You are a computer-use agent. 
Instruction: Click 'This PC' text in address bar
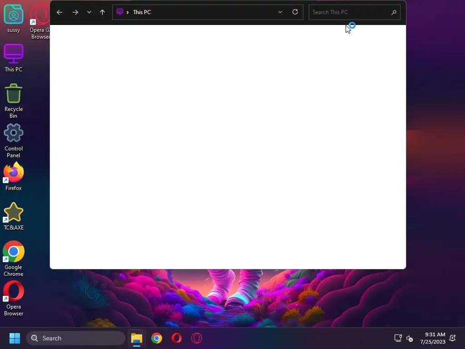(x=142, y=12)
